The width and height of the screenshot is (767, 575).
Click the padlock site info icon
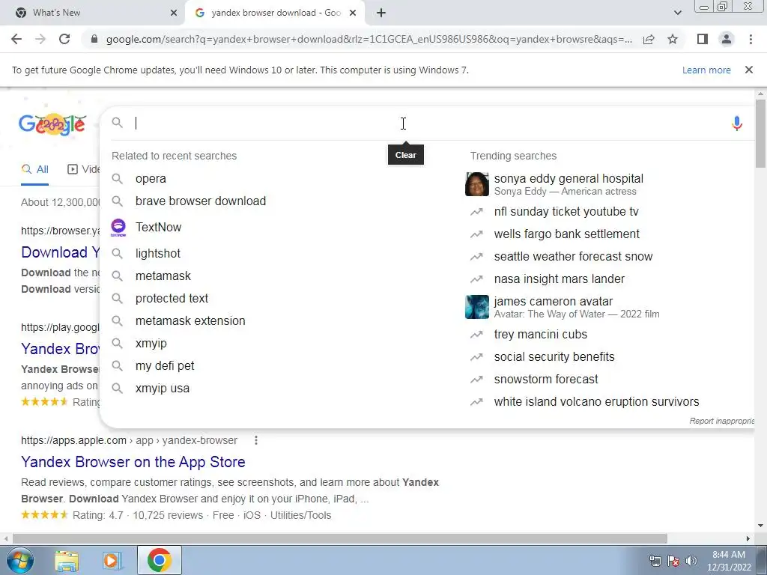pyautogui.click(x=94, y=39)
